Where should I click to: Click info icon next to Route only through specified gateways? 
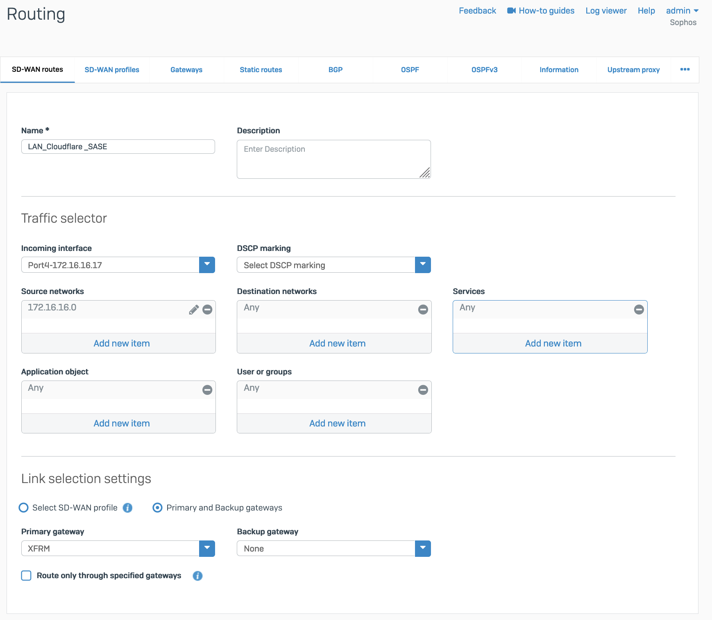click(x=197, y=576)
